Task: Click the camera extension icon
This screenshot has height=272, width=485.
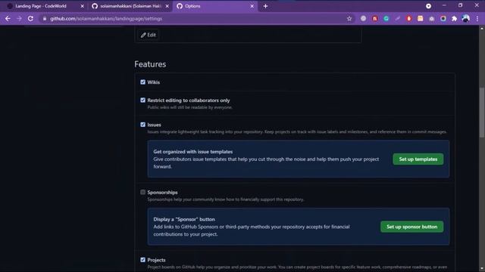Action: (432, 18)
